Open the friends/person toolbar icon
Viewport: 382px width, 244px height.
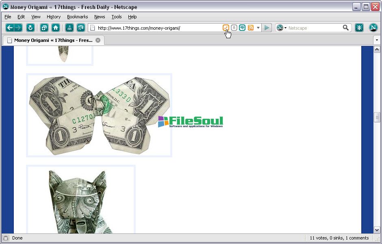tap(69, 28)
